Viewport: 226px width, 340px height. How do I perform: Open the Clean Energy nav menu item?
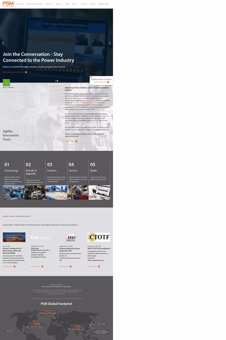coord(20,4)
